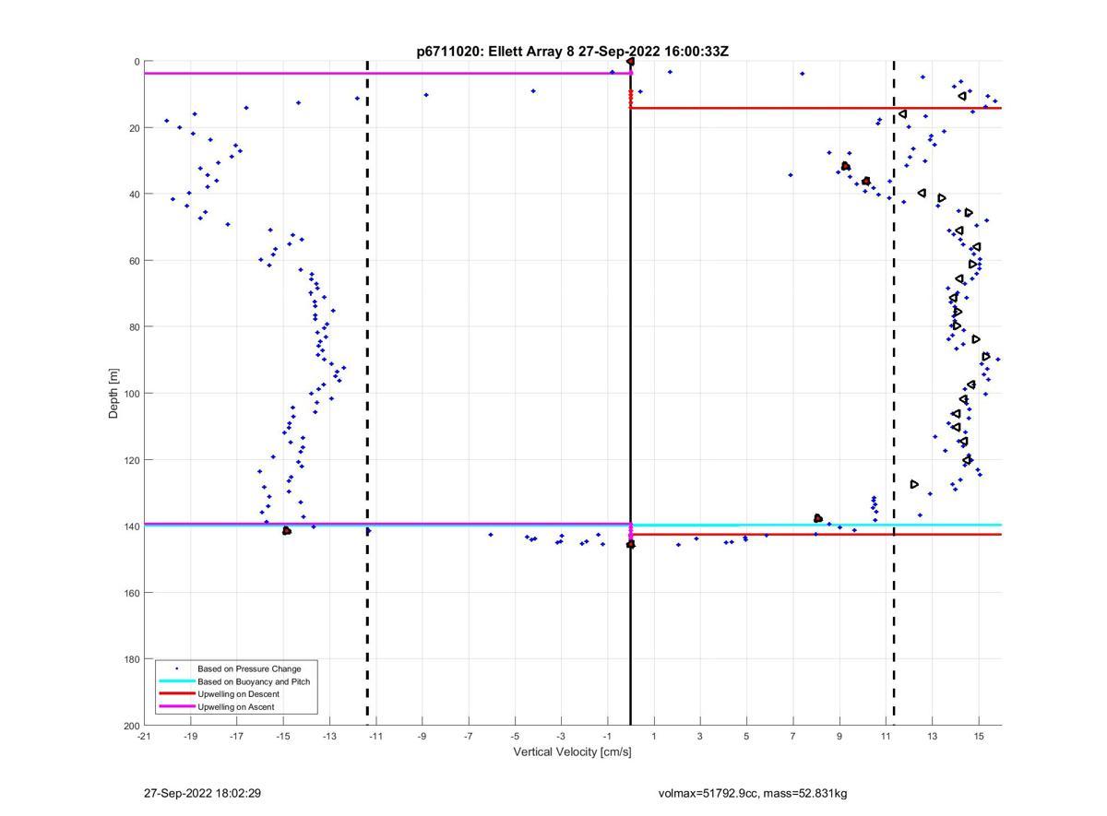1107x816 pixels.
Task: Click depth-axis tick label "160"
Action: click(131, 593)
